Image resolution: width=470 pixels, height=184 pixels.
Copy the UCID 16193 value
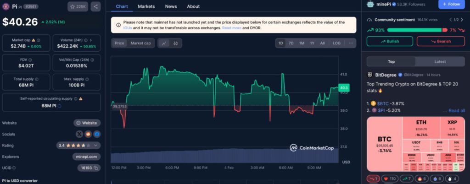point(96,168)
